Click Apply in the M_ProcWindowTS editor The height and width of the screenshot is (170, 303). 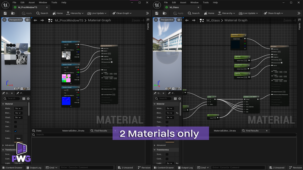pos(27,13)
